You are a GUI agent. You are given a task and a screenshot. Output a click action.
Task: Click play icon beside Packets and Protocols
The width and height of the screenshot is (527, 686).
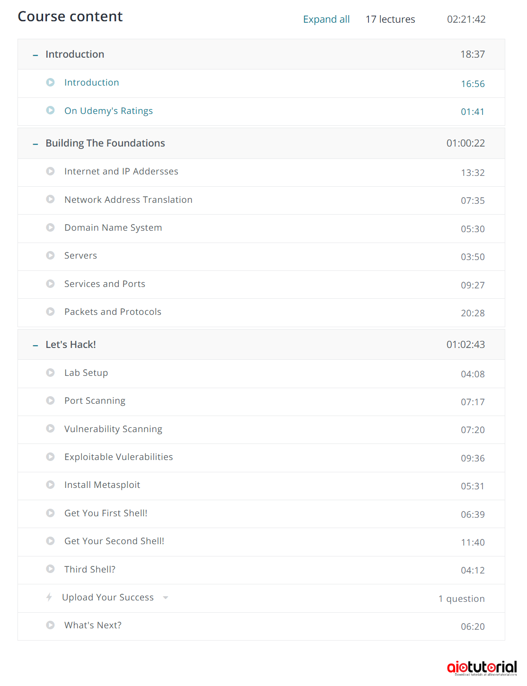tap(50, 312)
